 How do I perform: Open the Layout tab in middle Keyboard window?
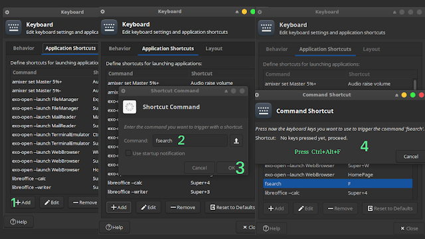click(x=214, y=48)
